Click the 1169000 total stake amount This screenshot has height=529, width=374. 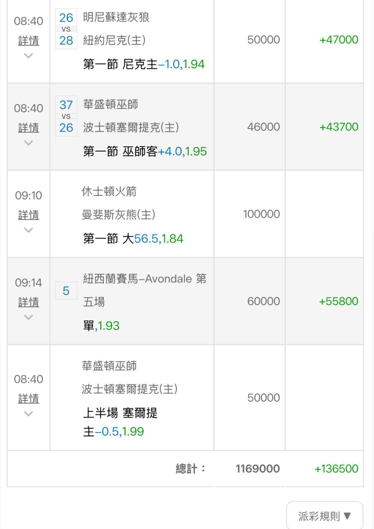point(258,469)
